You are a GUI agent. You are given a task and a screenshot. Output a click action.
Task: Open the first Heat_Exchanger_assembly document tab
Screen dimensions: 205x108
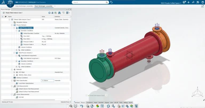pos(24,6)
